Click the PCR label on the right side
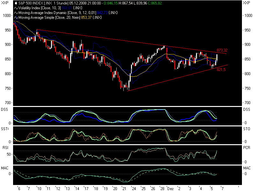 click(x=246, y=147)
